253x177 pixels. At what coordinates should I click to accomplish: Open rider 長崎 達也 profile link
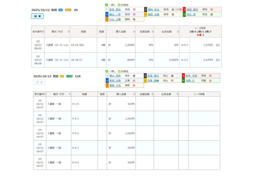(192, 10)
